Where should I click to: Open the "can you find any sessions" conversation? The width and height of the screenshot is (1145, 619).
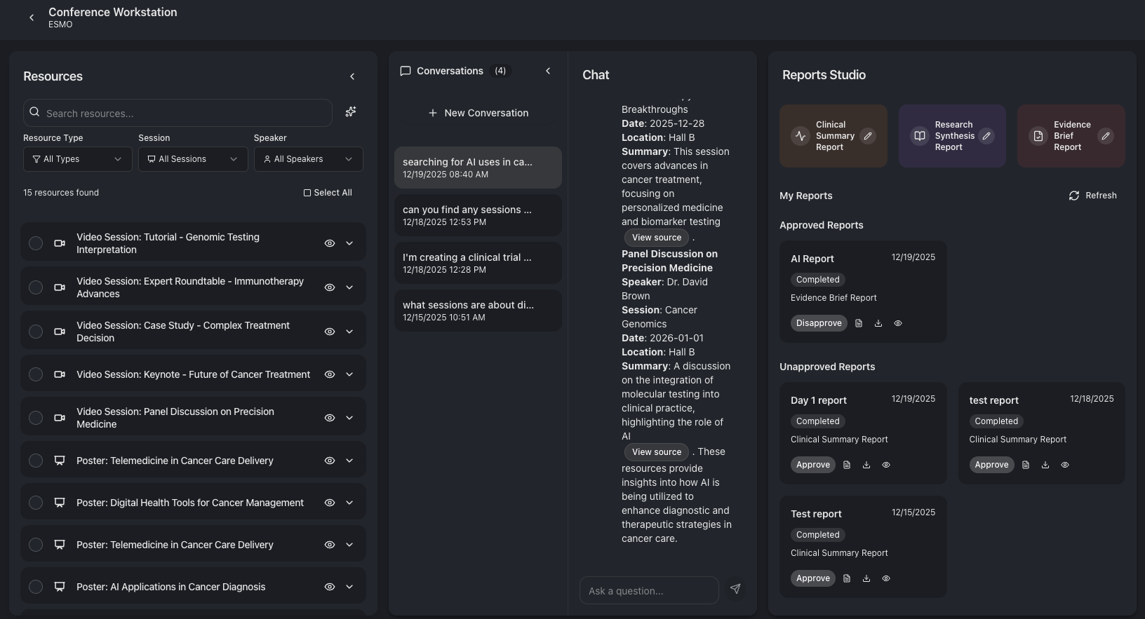click(x=478, y=215)
